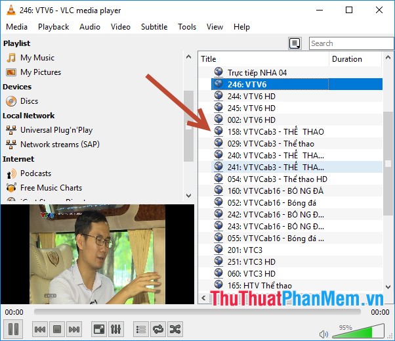Select 055: VTVCab16 - Bóng đá entry

[x=276, y=239]
